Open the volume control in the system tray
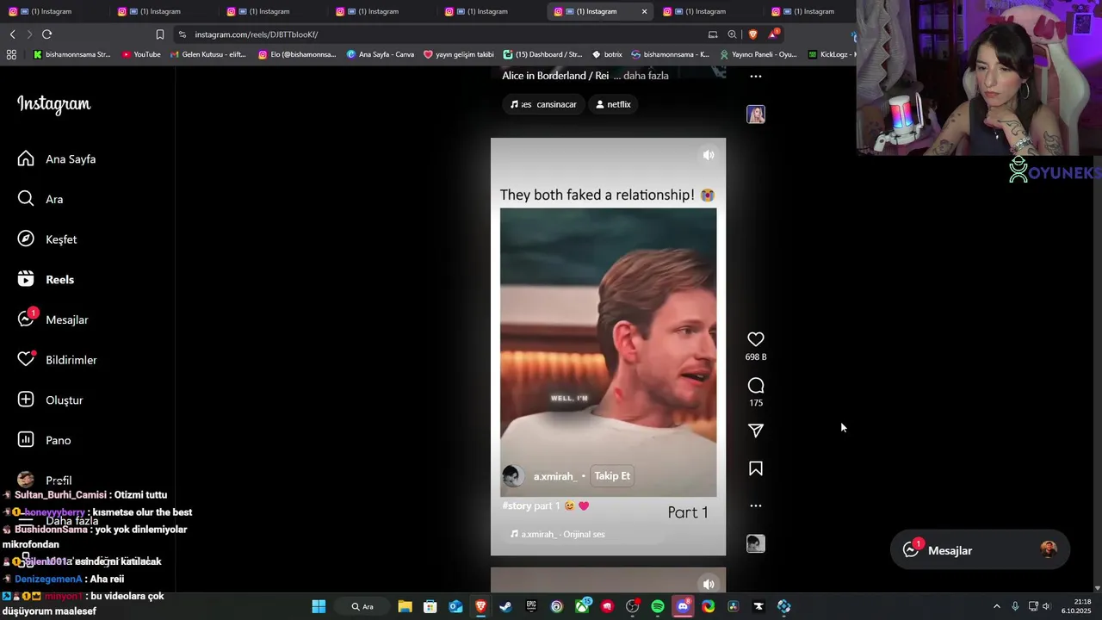The width and height of the screenshot is (1102, 620). coord(1047,606)
